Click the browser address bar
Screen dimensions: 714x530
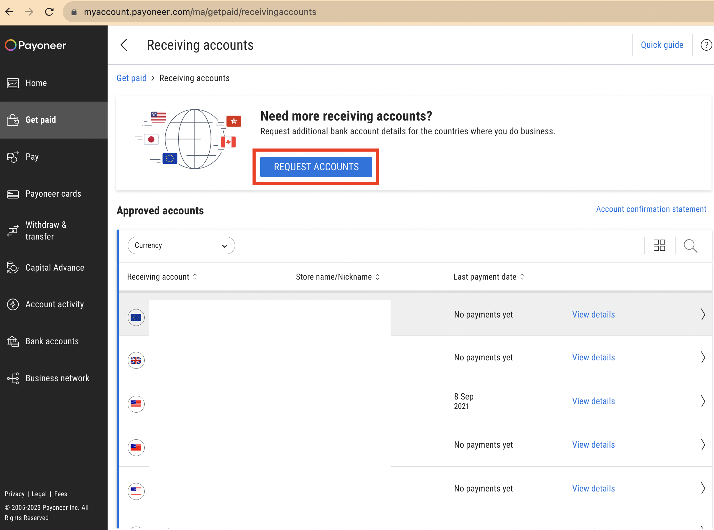tap(385, 12)
